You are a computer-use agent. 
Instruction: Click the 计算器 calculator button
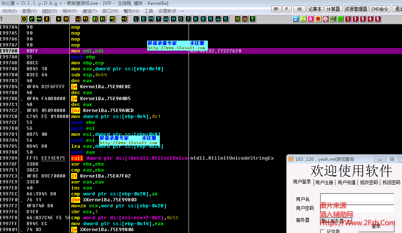(x=333, y=9)
